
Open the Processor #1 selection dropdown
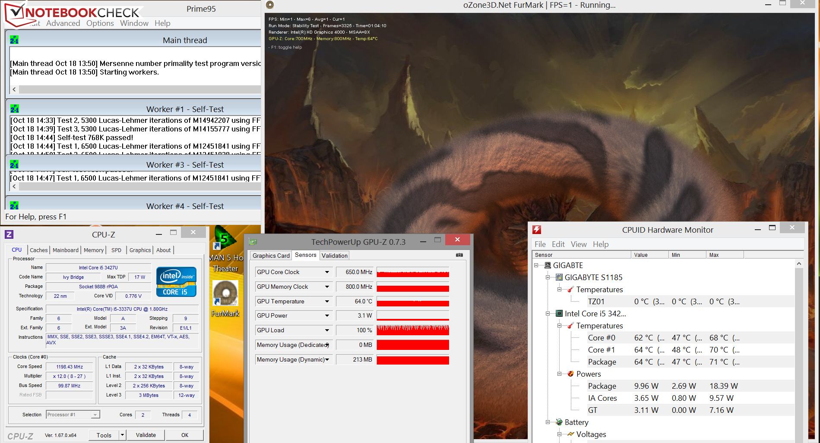coord(95,415)
